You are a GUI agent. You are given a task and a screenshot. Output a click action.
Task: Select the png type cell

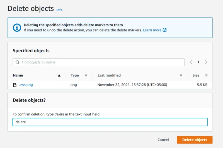click(x=74, y=85)
